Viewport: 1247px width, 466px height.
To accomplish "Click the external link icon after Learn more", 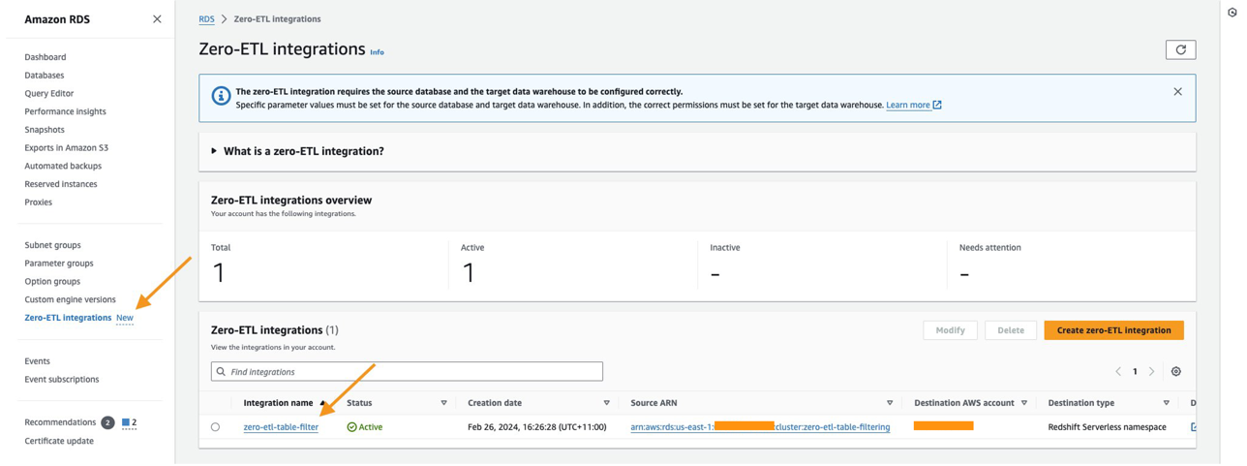I will tap(937, 105).
